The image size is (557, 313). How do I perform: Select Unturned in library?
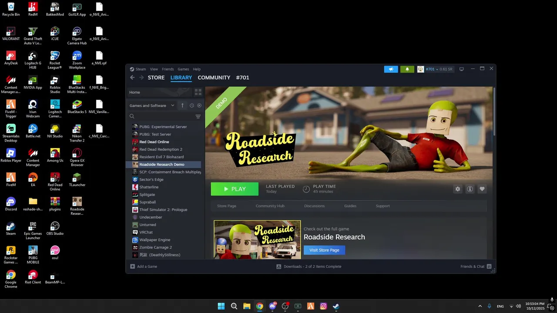(148, 225)
